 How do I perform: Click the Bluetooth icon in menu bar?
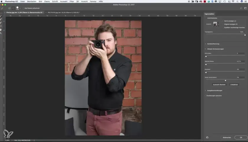(229, 1)
